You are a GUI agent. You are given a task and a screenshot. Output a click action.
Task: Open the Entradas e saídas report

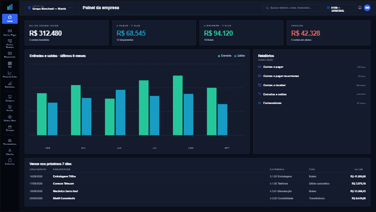[x=312, y=94]
